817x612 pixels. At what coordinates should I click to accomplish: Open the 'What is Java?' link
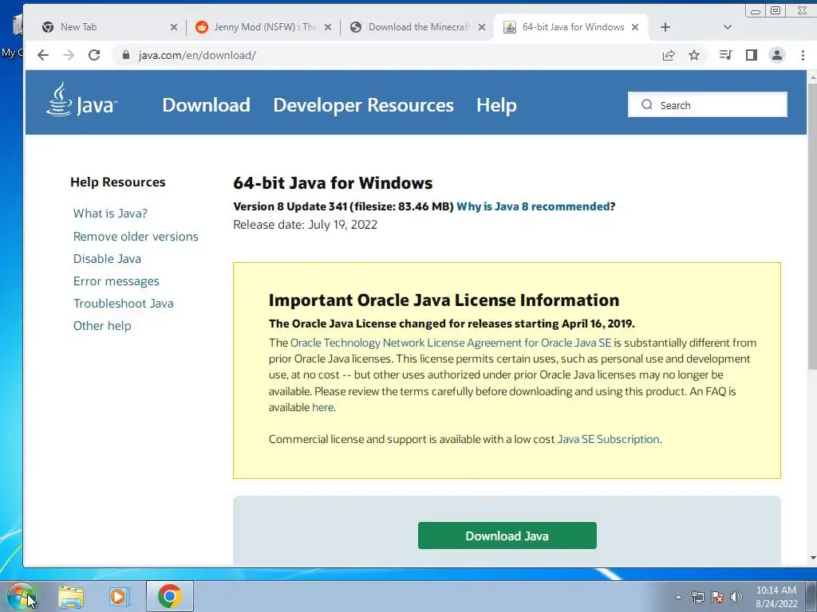pos(110,214)
